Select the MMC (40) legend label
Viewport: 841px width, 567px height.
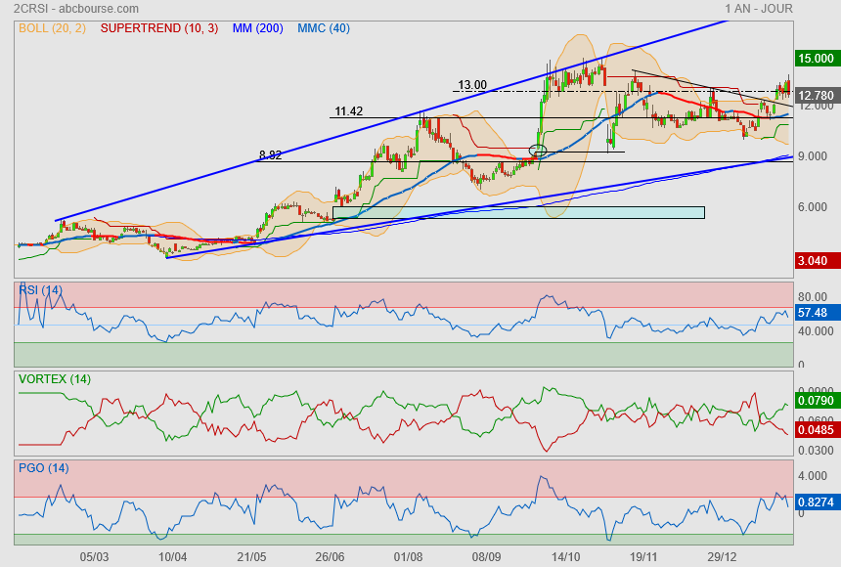pos(323,28)
